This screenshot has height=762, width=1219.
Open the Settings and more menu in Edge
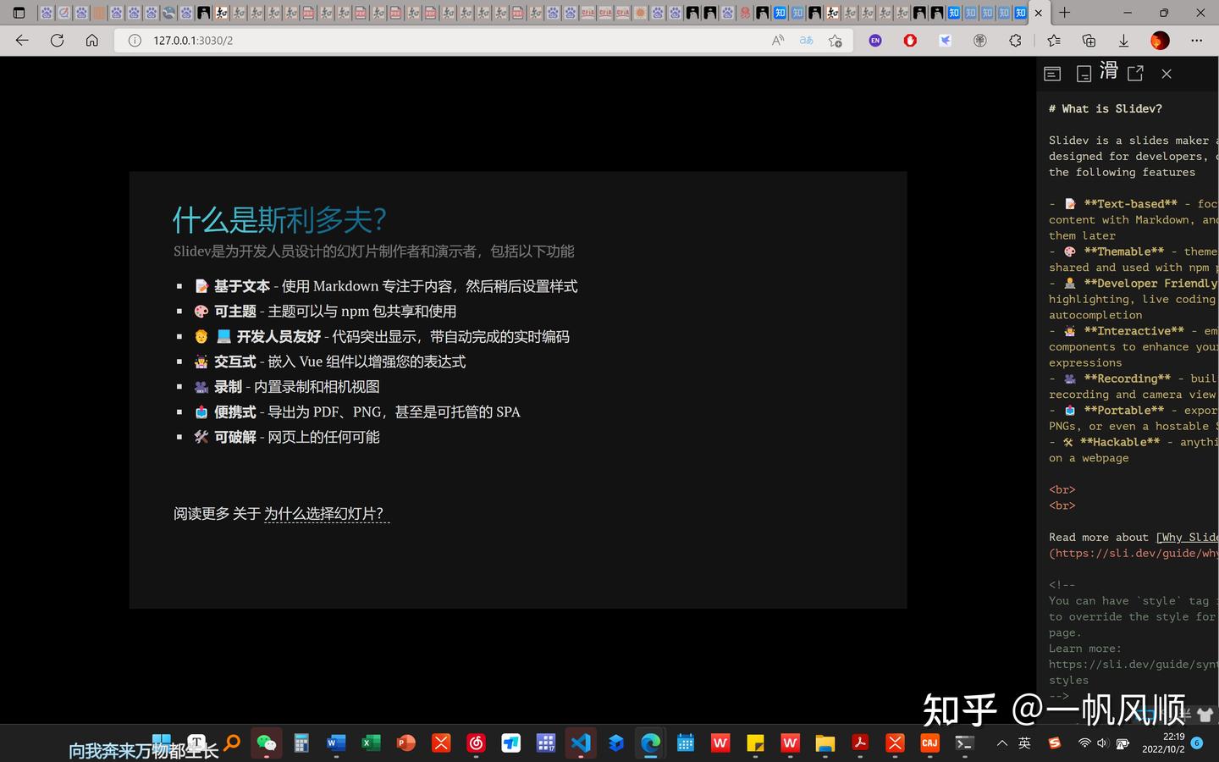[1196, 40]
